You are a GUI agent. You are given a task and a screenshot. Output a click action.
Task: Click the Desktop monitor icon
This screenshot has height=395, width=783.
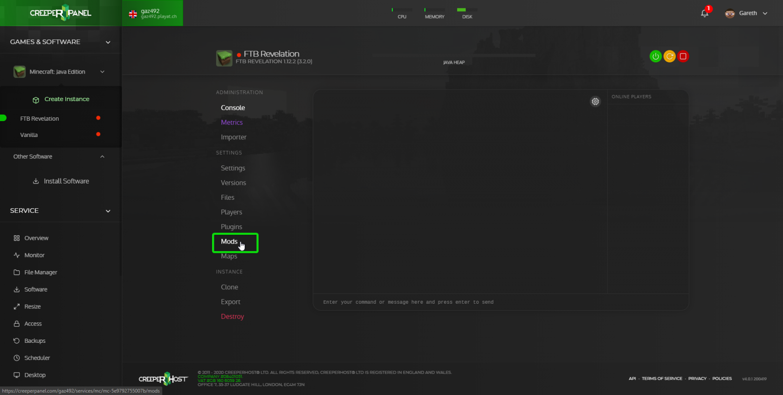point(17,375)
